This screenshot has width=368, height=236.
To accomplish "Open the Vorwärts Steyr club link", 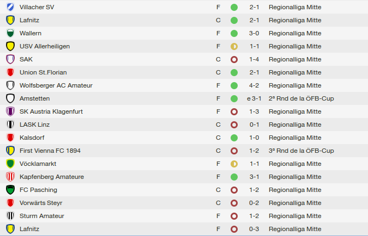I will (x=41, y=203).
